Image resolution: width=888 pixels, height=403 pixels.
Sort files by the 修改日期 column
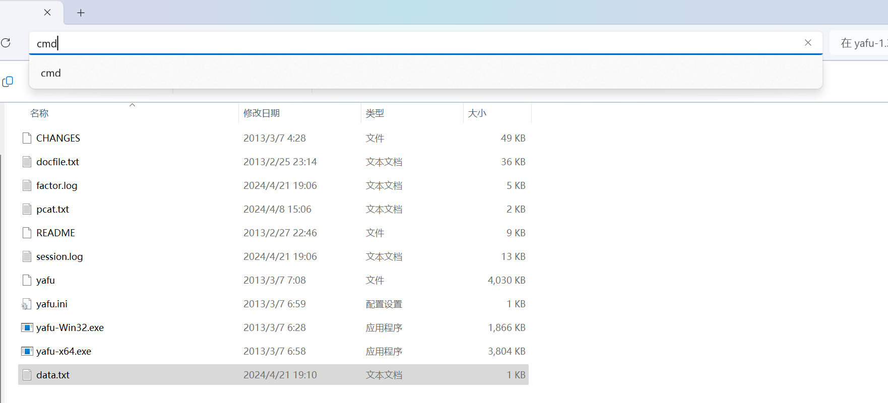262,113
